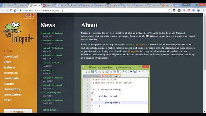Open the 'contribute' sidebar link
The width and height of the screenshot is (206, 116).
click(x=11, y=78)
